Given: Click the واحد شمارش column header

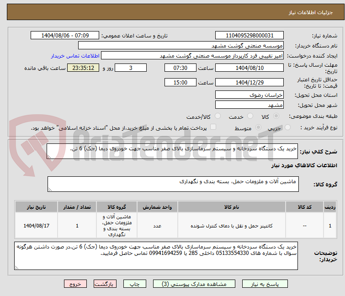Looking at the screenshot, I should (x=157, y=207).
